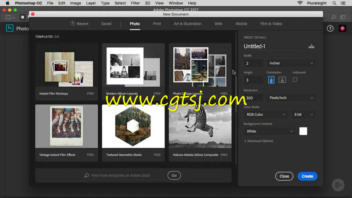Open the workspace layout icon
The width and height of the screenshot is (352, 198).
point(343,17)
